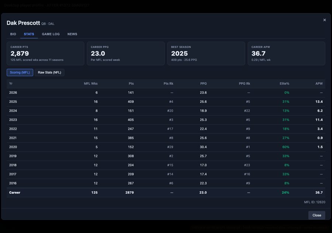Select the 2020 season row
The image size is (332, 233).
tap(166, 147)
